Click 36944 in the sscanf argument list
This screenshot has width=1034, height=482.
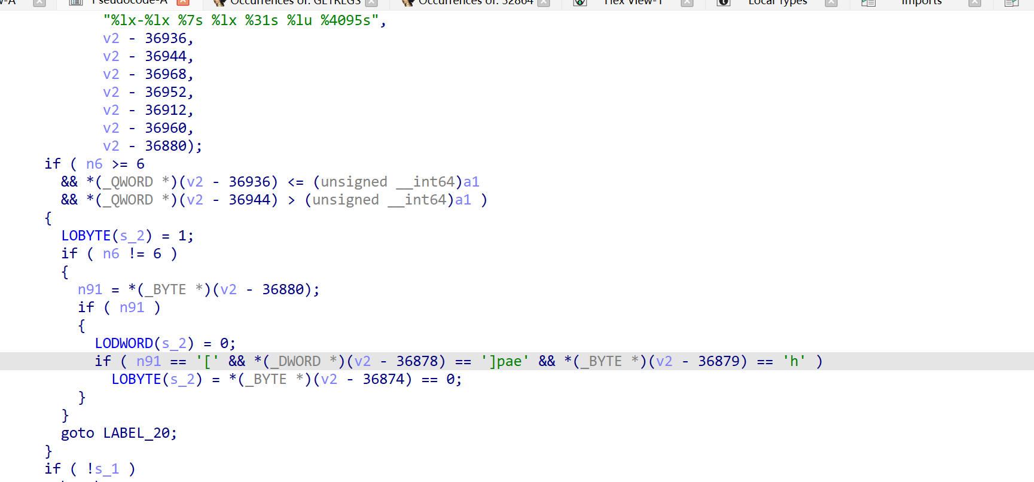click(166, 56)
